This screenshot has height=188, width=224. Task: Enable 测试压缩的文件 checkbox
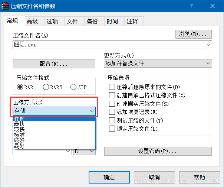tap(112, 120)
